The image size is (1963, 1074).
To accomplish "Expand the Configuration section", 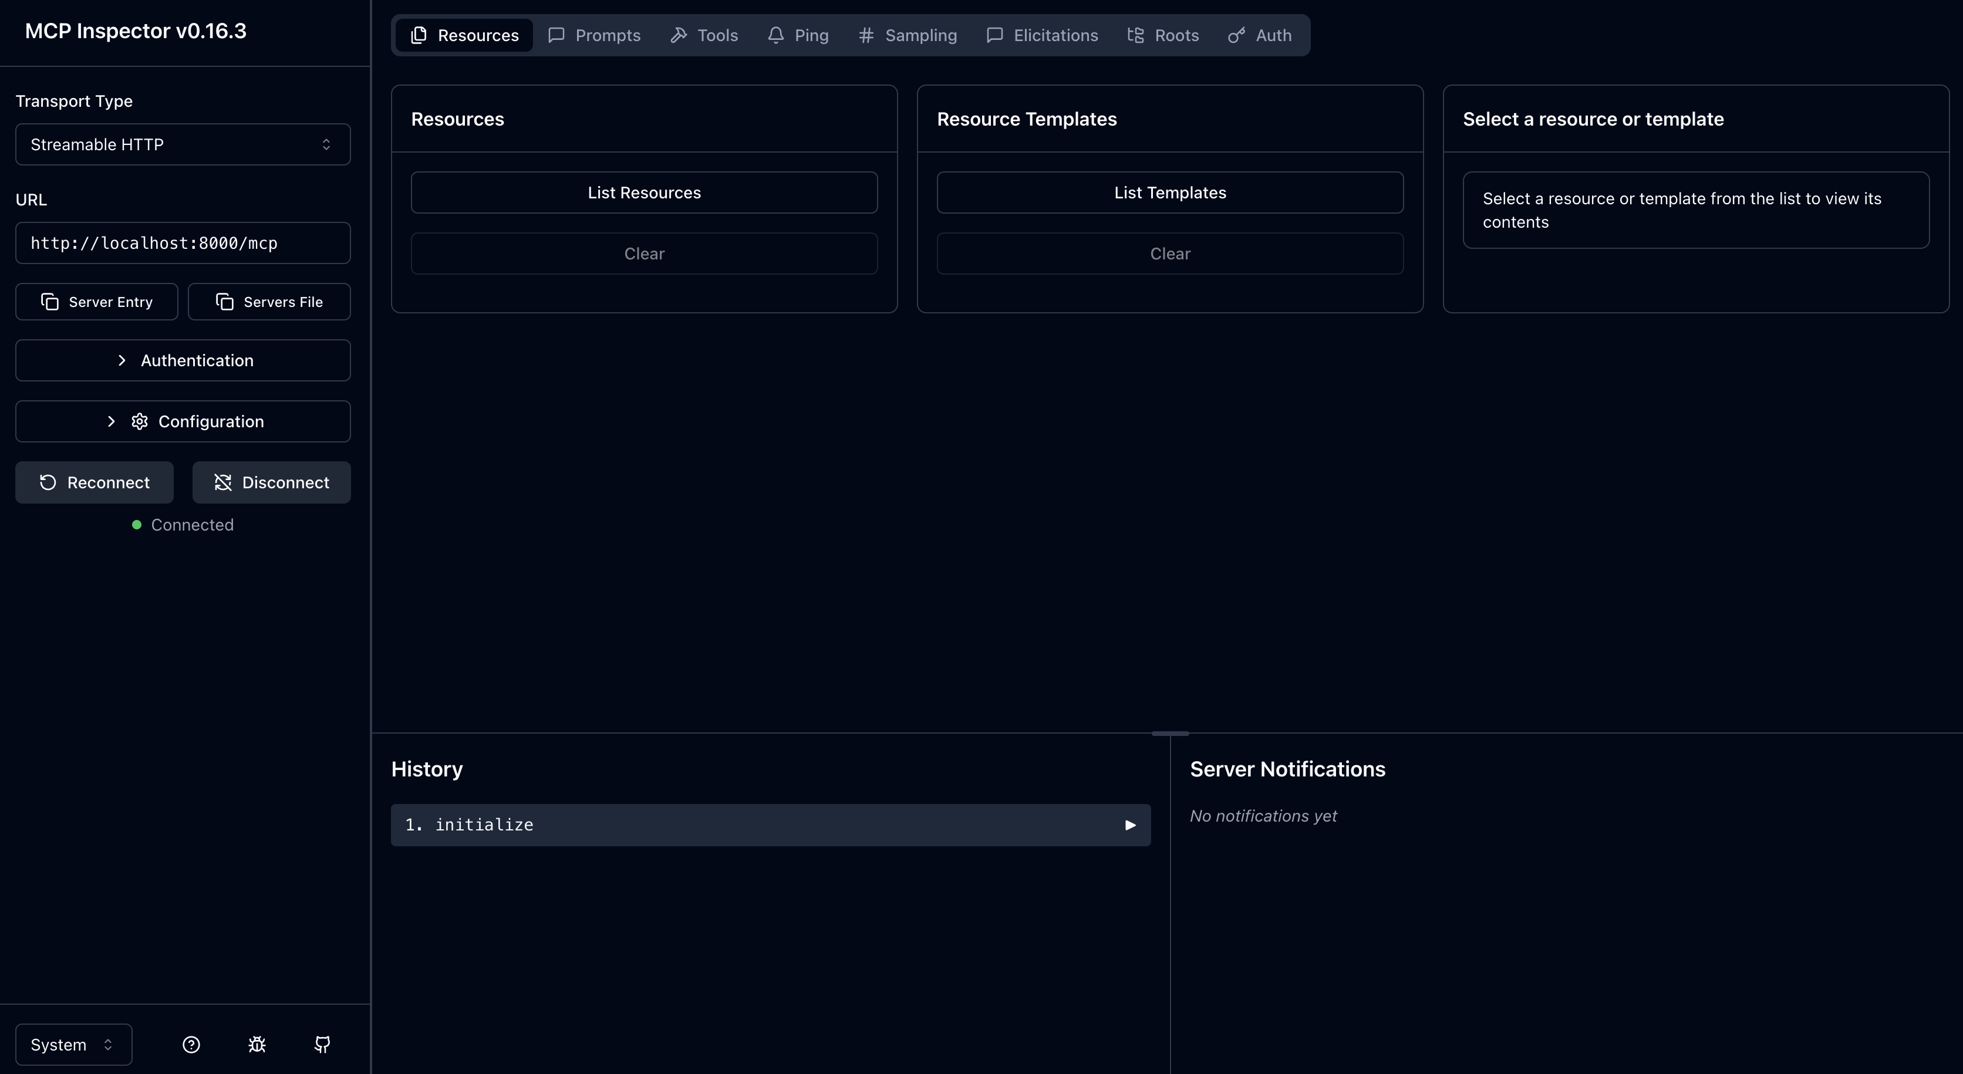I will pos(182,421).
